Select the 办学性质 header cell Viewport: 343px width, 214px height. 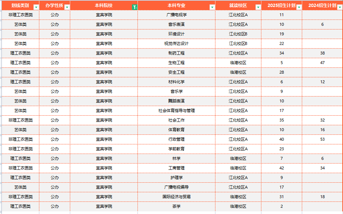pyautogui.click(x=55, y=6)
